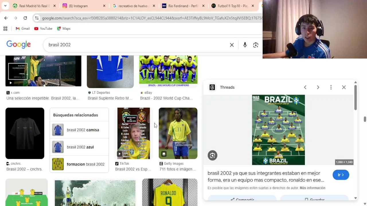Search inside image with Lens button

coord(212,155)
